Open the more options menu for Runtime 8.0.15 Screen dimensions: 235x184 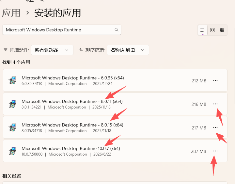215,127
